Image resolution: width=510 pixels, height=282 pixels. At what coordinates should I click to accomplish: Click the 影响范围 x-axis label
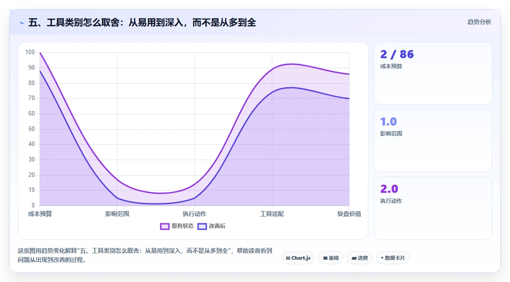click(x=117, y=214)
